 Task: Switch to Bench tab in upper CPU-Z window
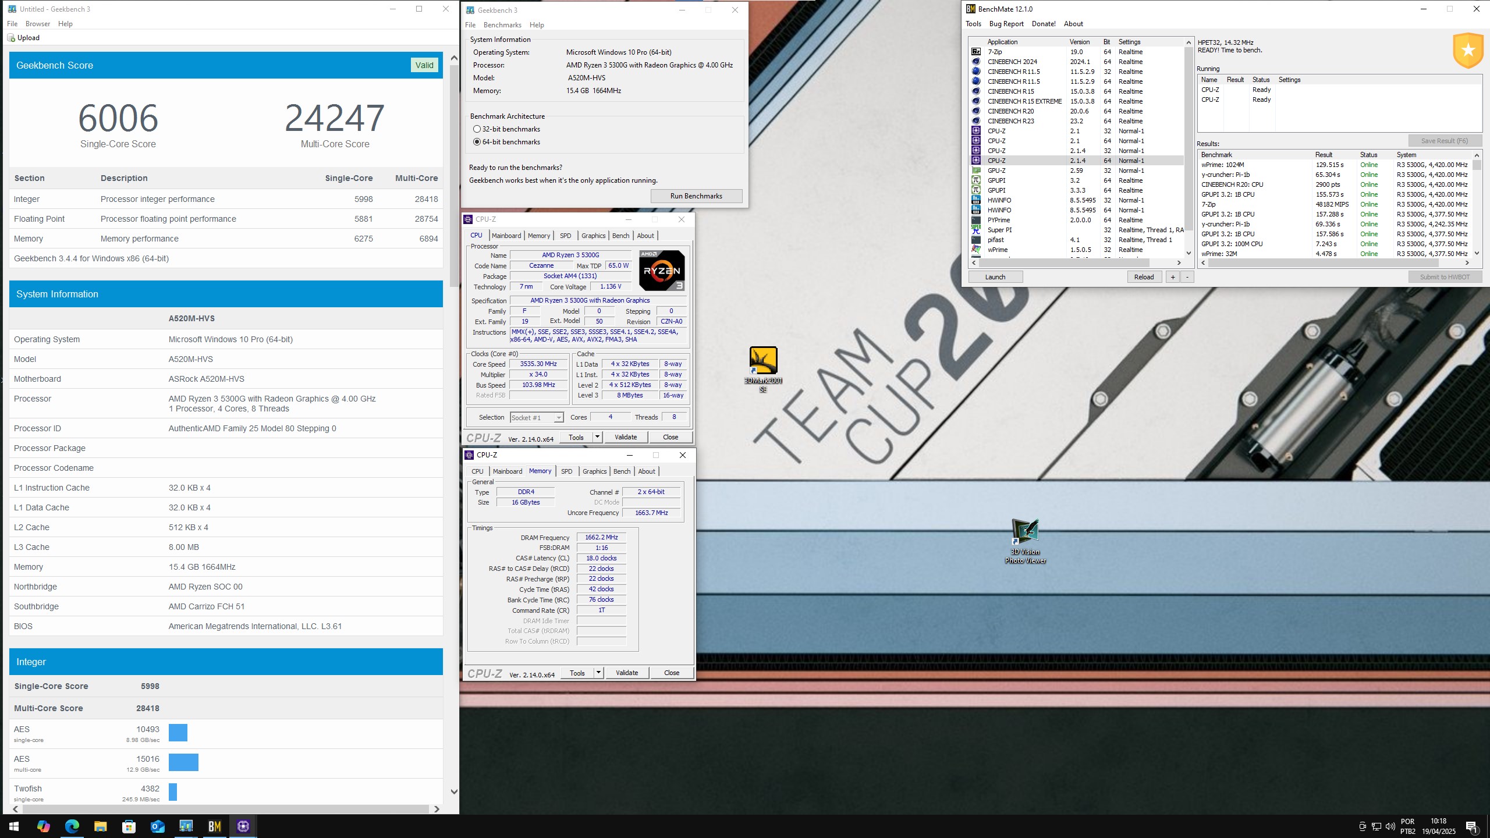620,236
